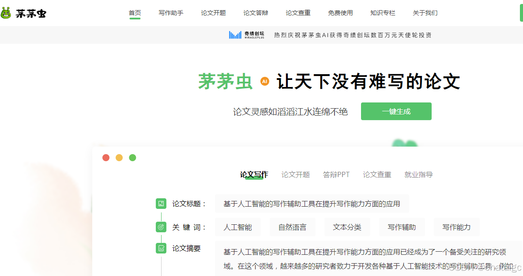Image resolution: width=523 pixels, height=276 pixels.
Task: Click the green window dot
Action: [x=132, y=158]
